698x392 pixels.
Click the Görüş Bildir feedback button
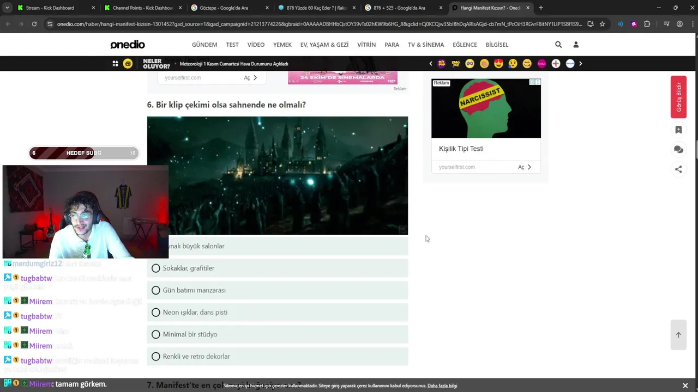678,97
